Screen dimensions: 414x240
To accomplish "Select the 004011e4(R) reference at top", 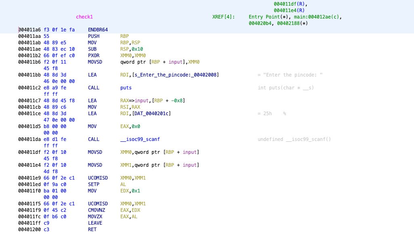I will point(289,10).
